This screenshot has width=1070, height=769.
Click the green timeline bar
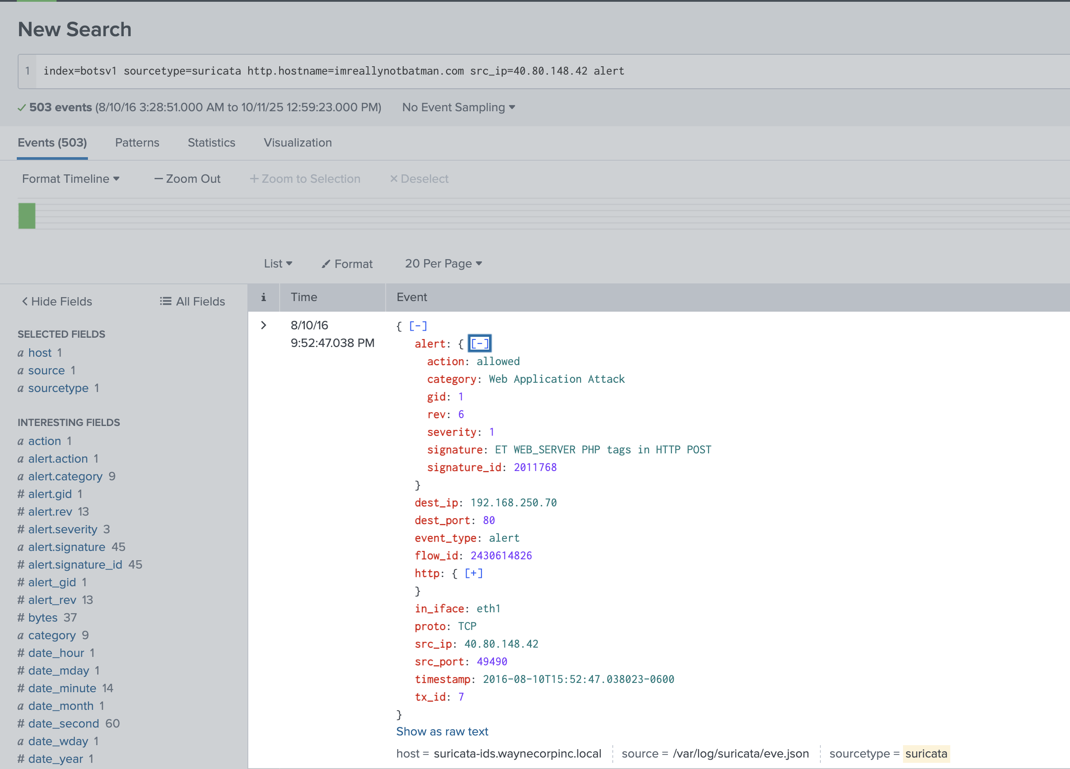pos(27,216)
